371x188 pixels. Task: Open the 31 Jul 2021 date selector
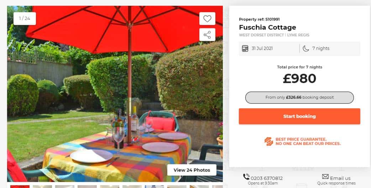269,48
